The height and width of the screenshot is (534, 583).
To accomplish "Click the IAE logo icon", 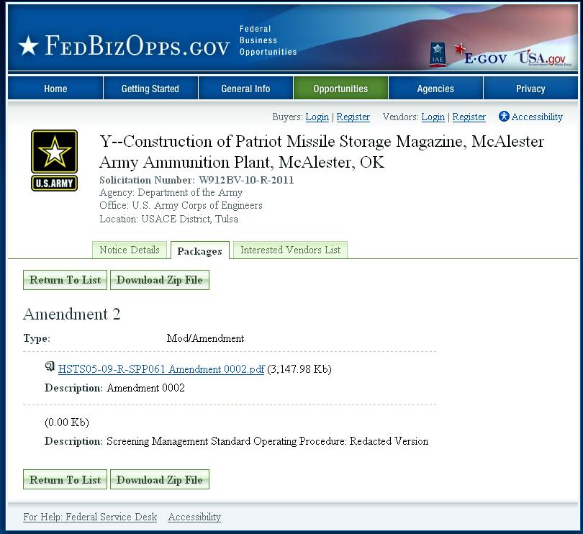I will pyautogui.click(x=438, y=53).
